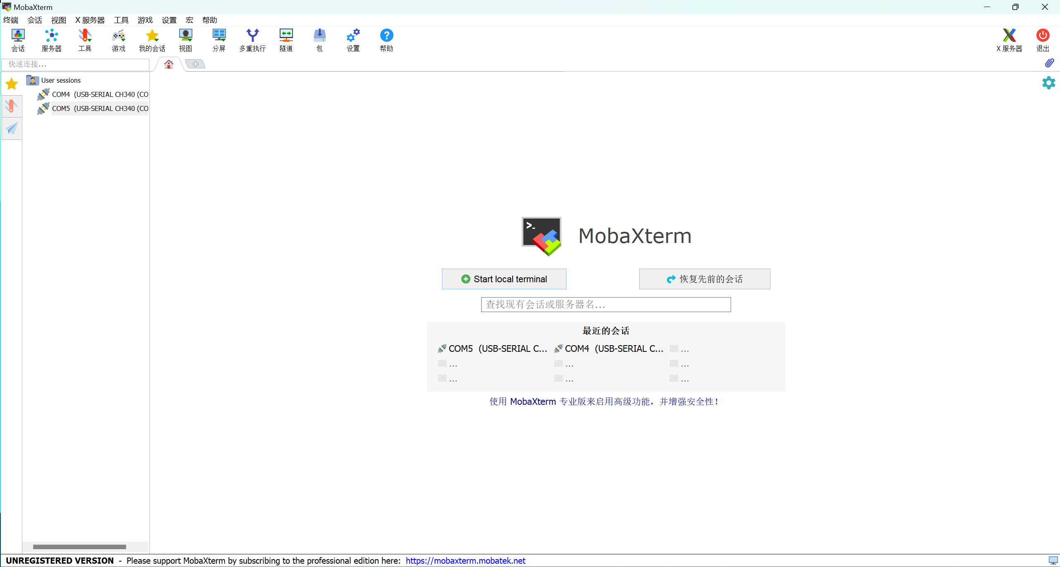Click the 快速连接 quick connect field
1060x567 pixels.
coord(75,64)
